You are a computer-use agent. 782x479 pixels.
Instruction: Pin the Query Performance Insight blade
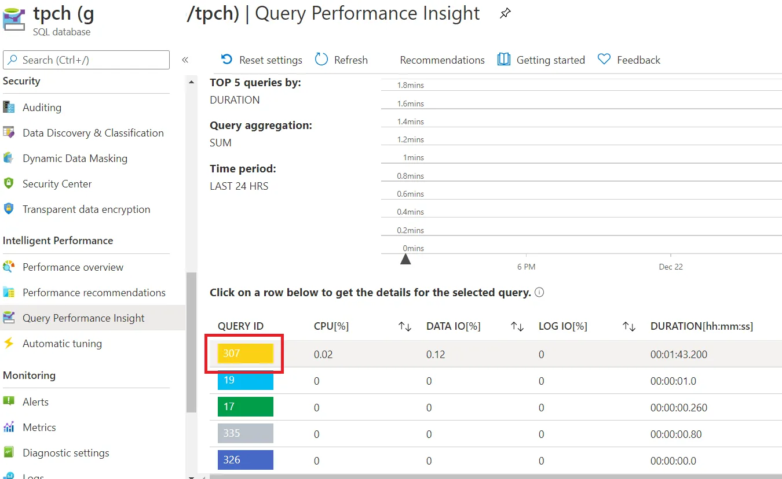tap(506, 14)
